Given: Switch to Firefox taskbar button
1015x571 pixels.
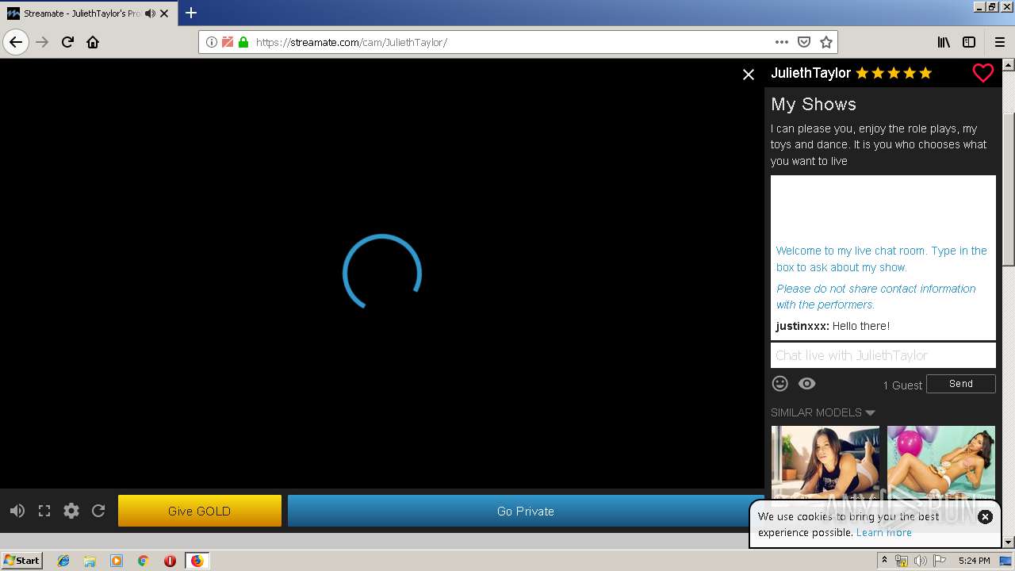Looking at the screenshot, I should [197, 561].
